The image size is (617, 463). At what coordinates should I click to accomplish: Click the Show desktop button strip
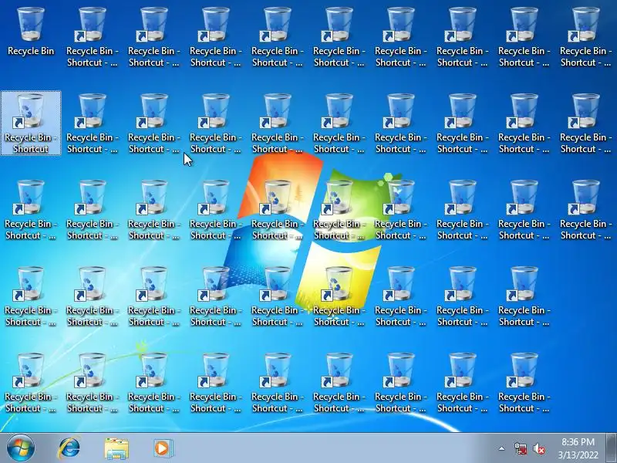tap(612, 448)
